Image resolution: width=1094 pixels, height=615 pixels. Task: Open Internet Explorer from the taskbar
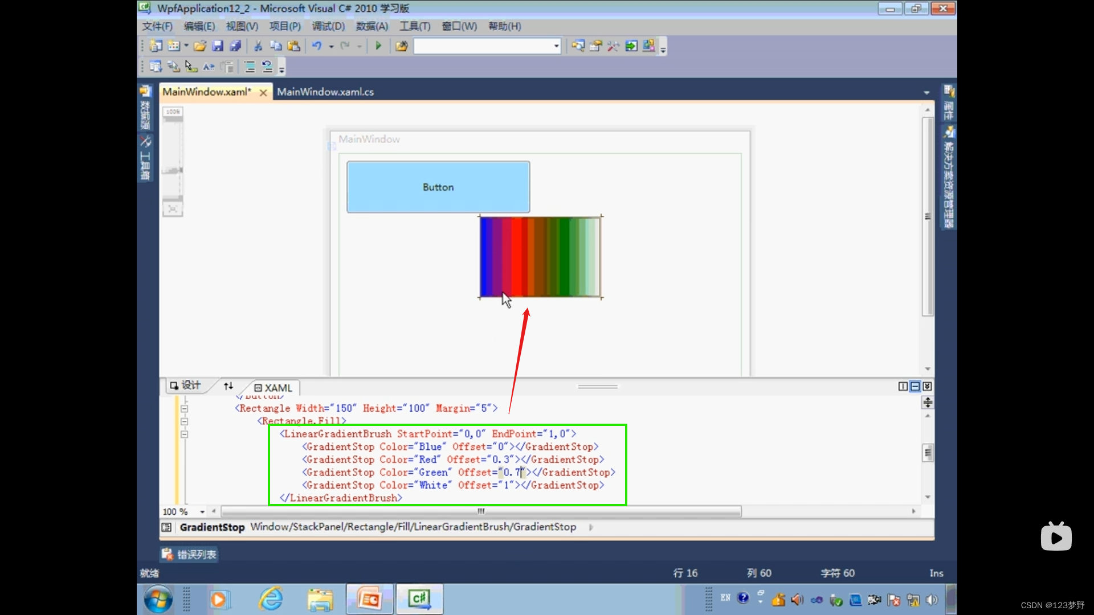(271, 599)
